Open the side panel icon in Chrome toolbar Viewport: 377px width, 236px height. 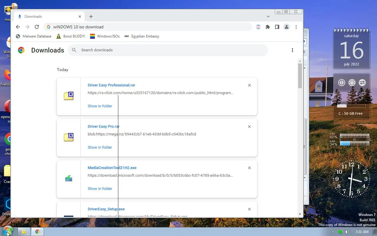277,27
